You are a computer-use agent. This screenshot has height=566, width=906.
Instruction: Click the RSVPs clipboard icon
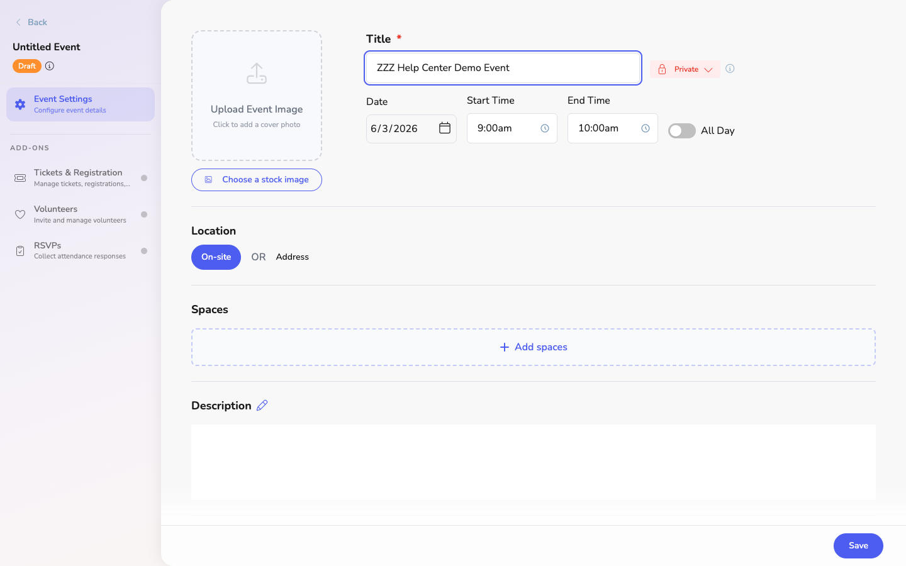coord(20,251)
